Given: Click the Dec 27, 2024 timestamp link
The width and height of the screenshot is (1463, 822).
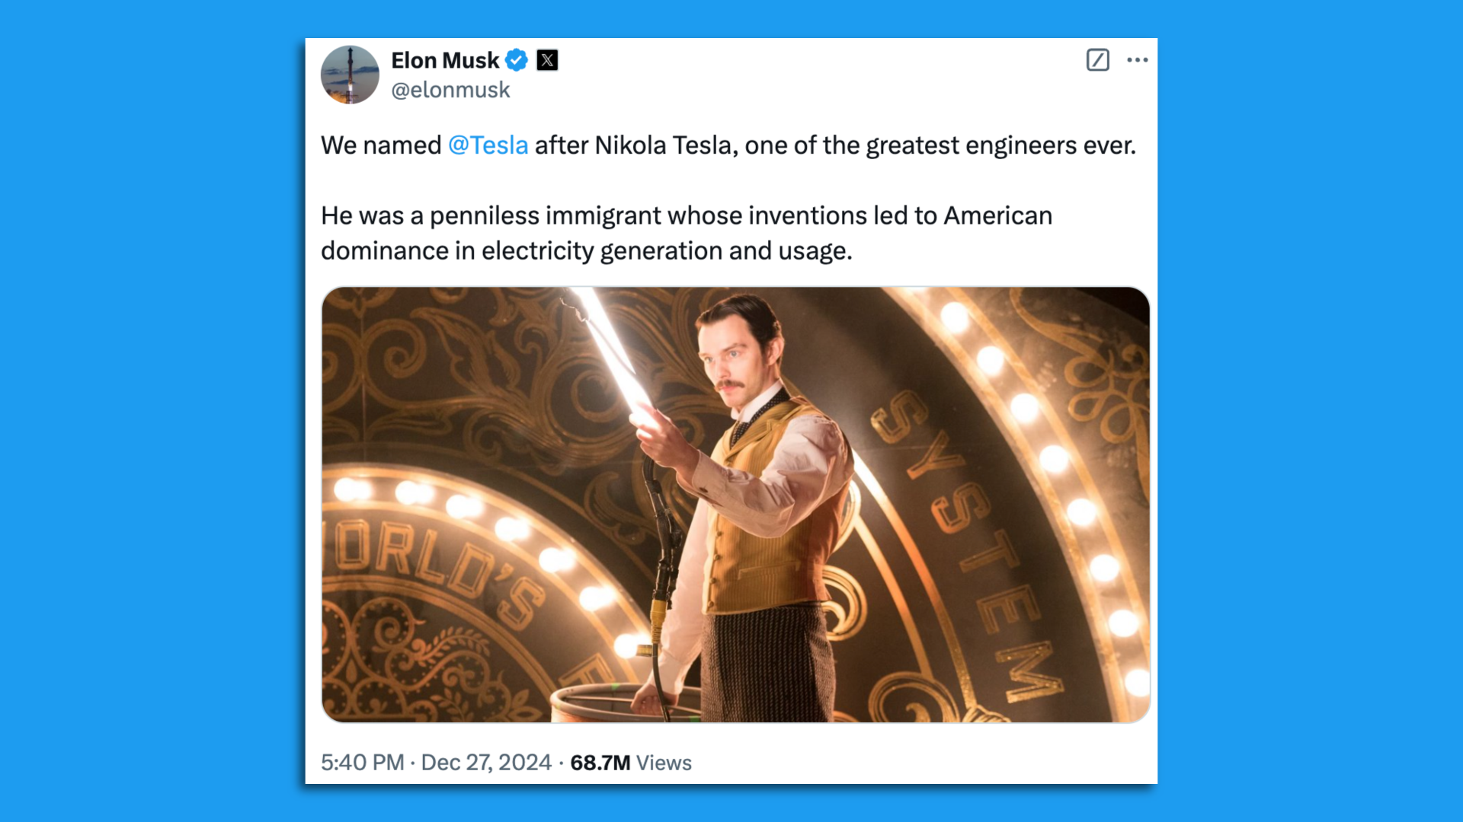Looking at the screenshot, I should [486, 763].
